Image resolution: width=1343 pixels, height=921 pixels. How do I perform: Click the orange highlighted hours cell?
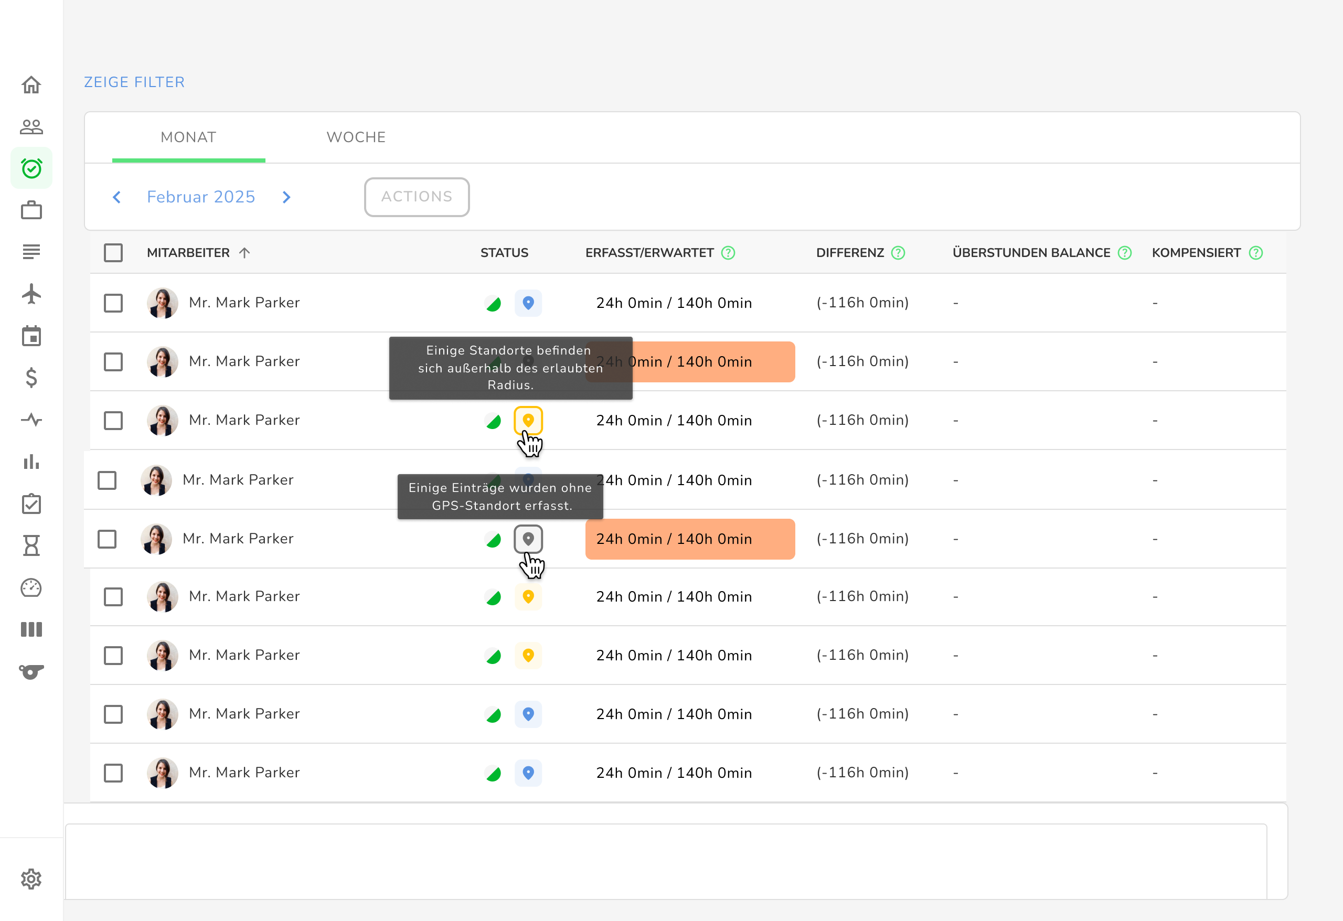(x=689, y=539)
